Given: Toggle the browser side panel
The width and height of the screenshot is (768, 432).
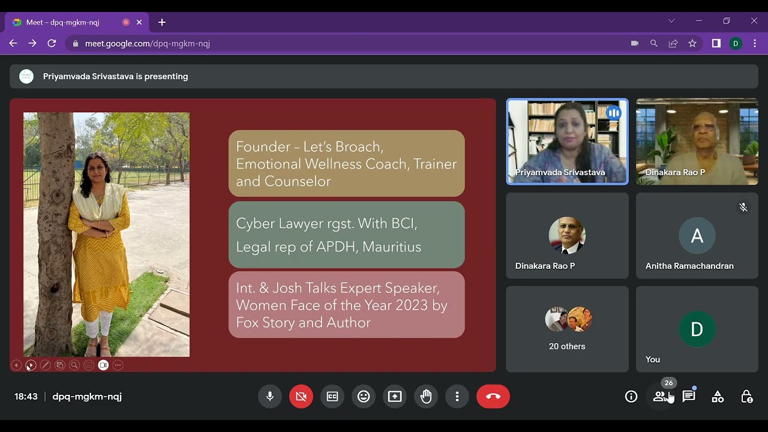Looking at the screenshot, I should pyautogui.click(x=716, y=43).
